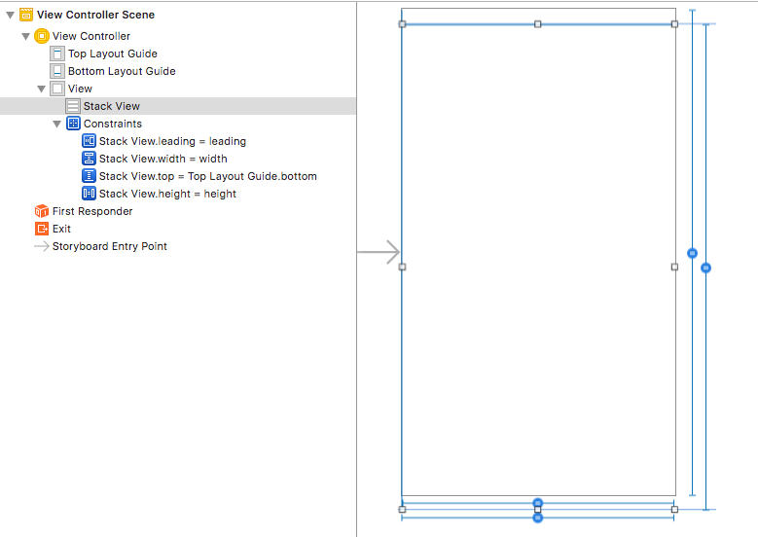Select the Stack View.height = height constraint
The width and height of the screenshot is (758, 537).
[167, 194]
